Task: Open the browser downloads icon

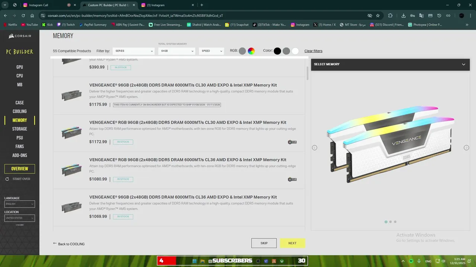Action: point(403,16)
